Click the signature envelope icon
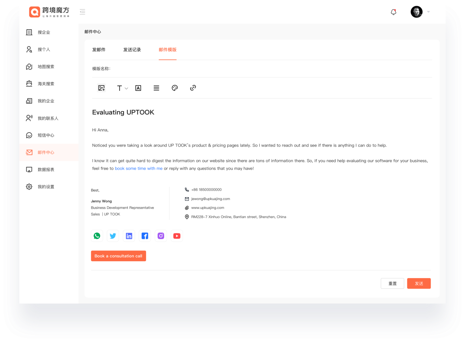The image size is (465, 342). [187, 199]
